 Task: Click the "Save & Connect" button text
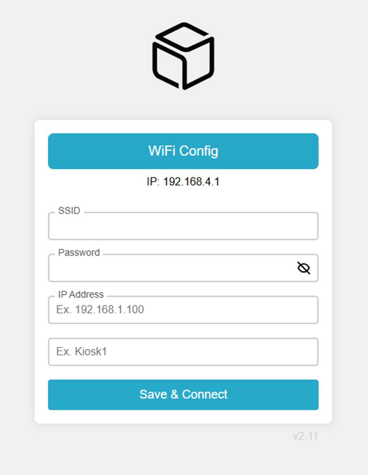coord(183,394)
